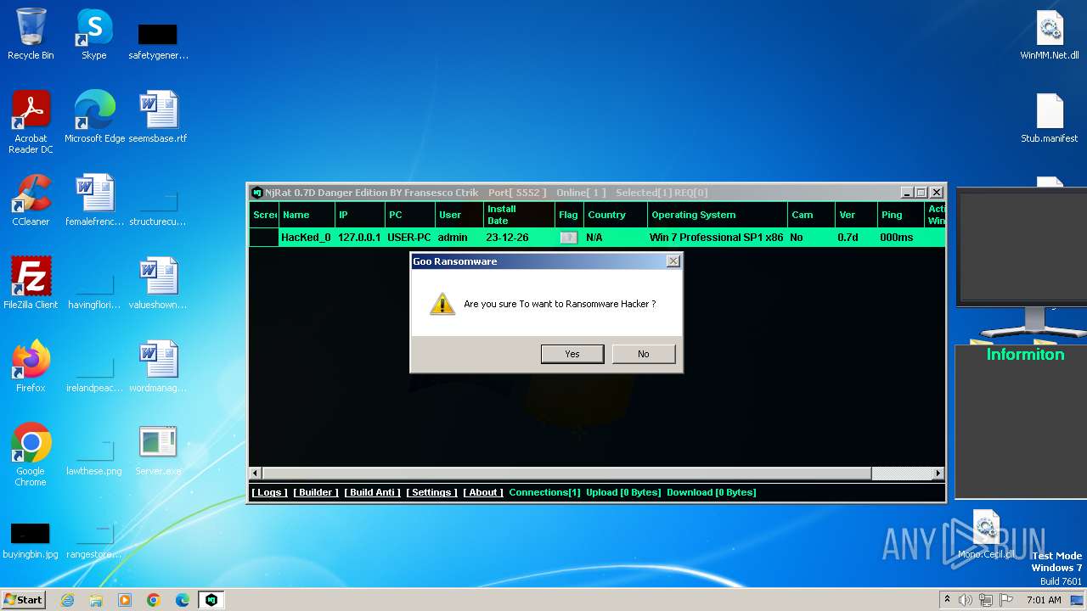Launch CCleaner desktop shortcut

click(31, 200)
